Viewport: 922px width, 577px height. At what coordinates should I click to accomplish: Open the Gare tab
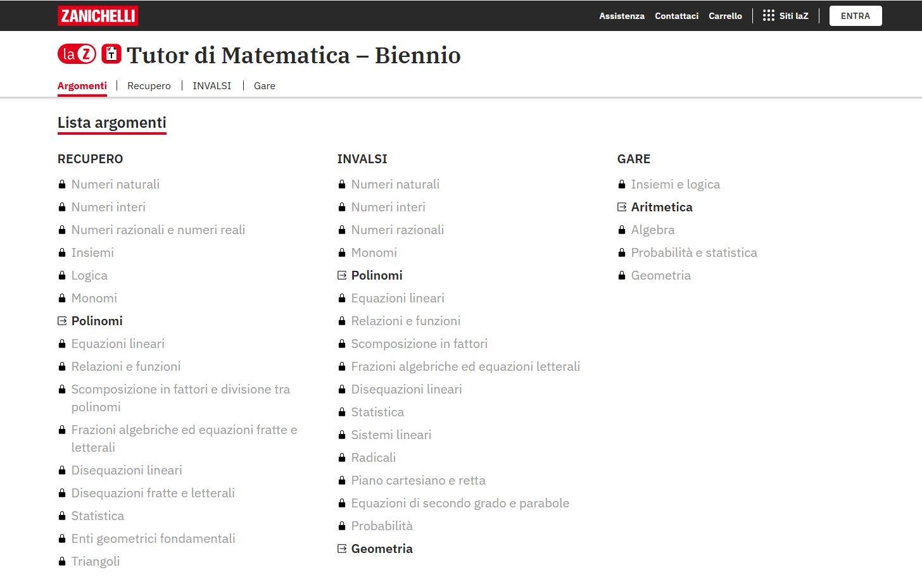(264, 86)
